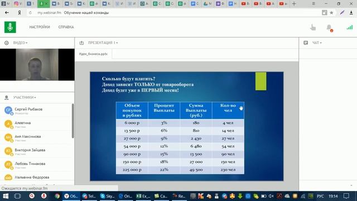Click the '6 000 р' table cell

[132, 123]
